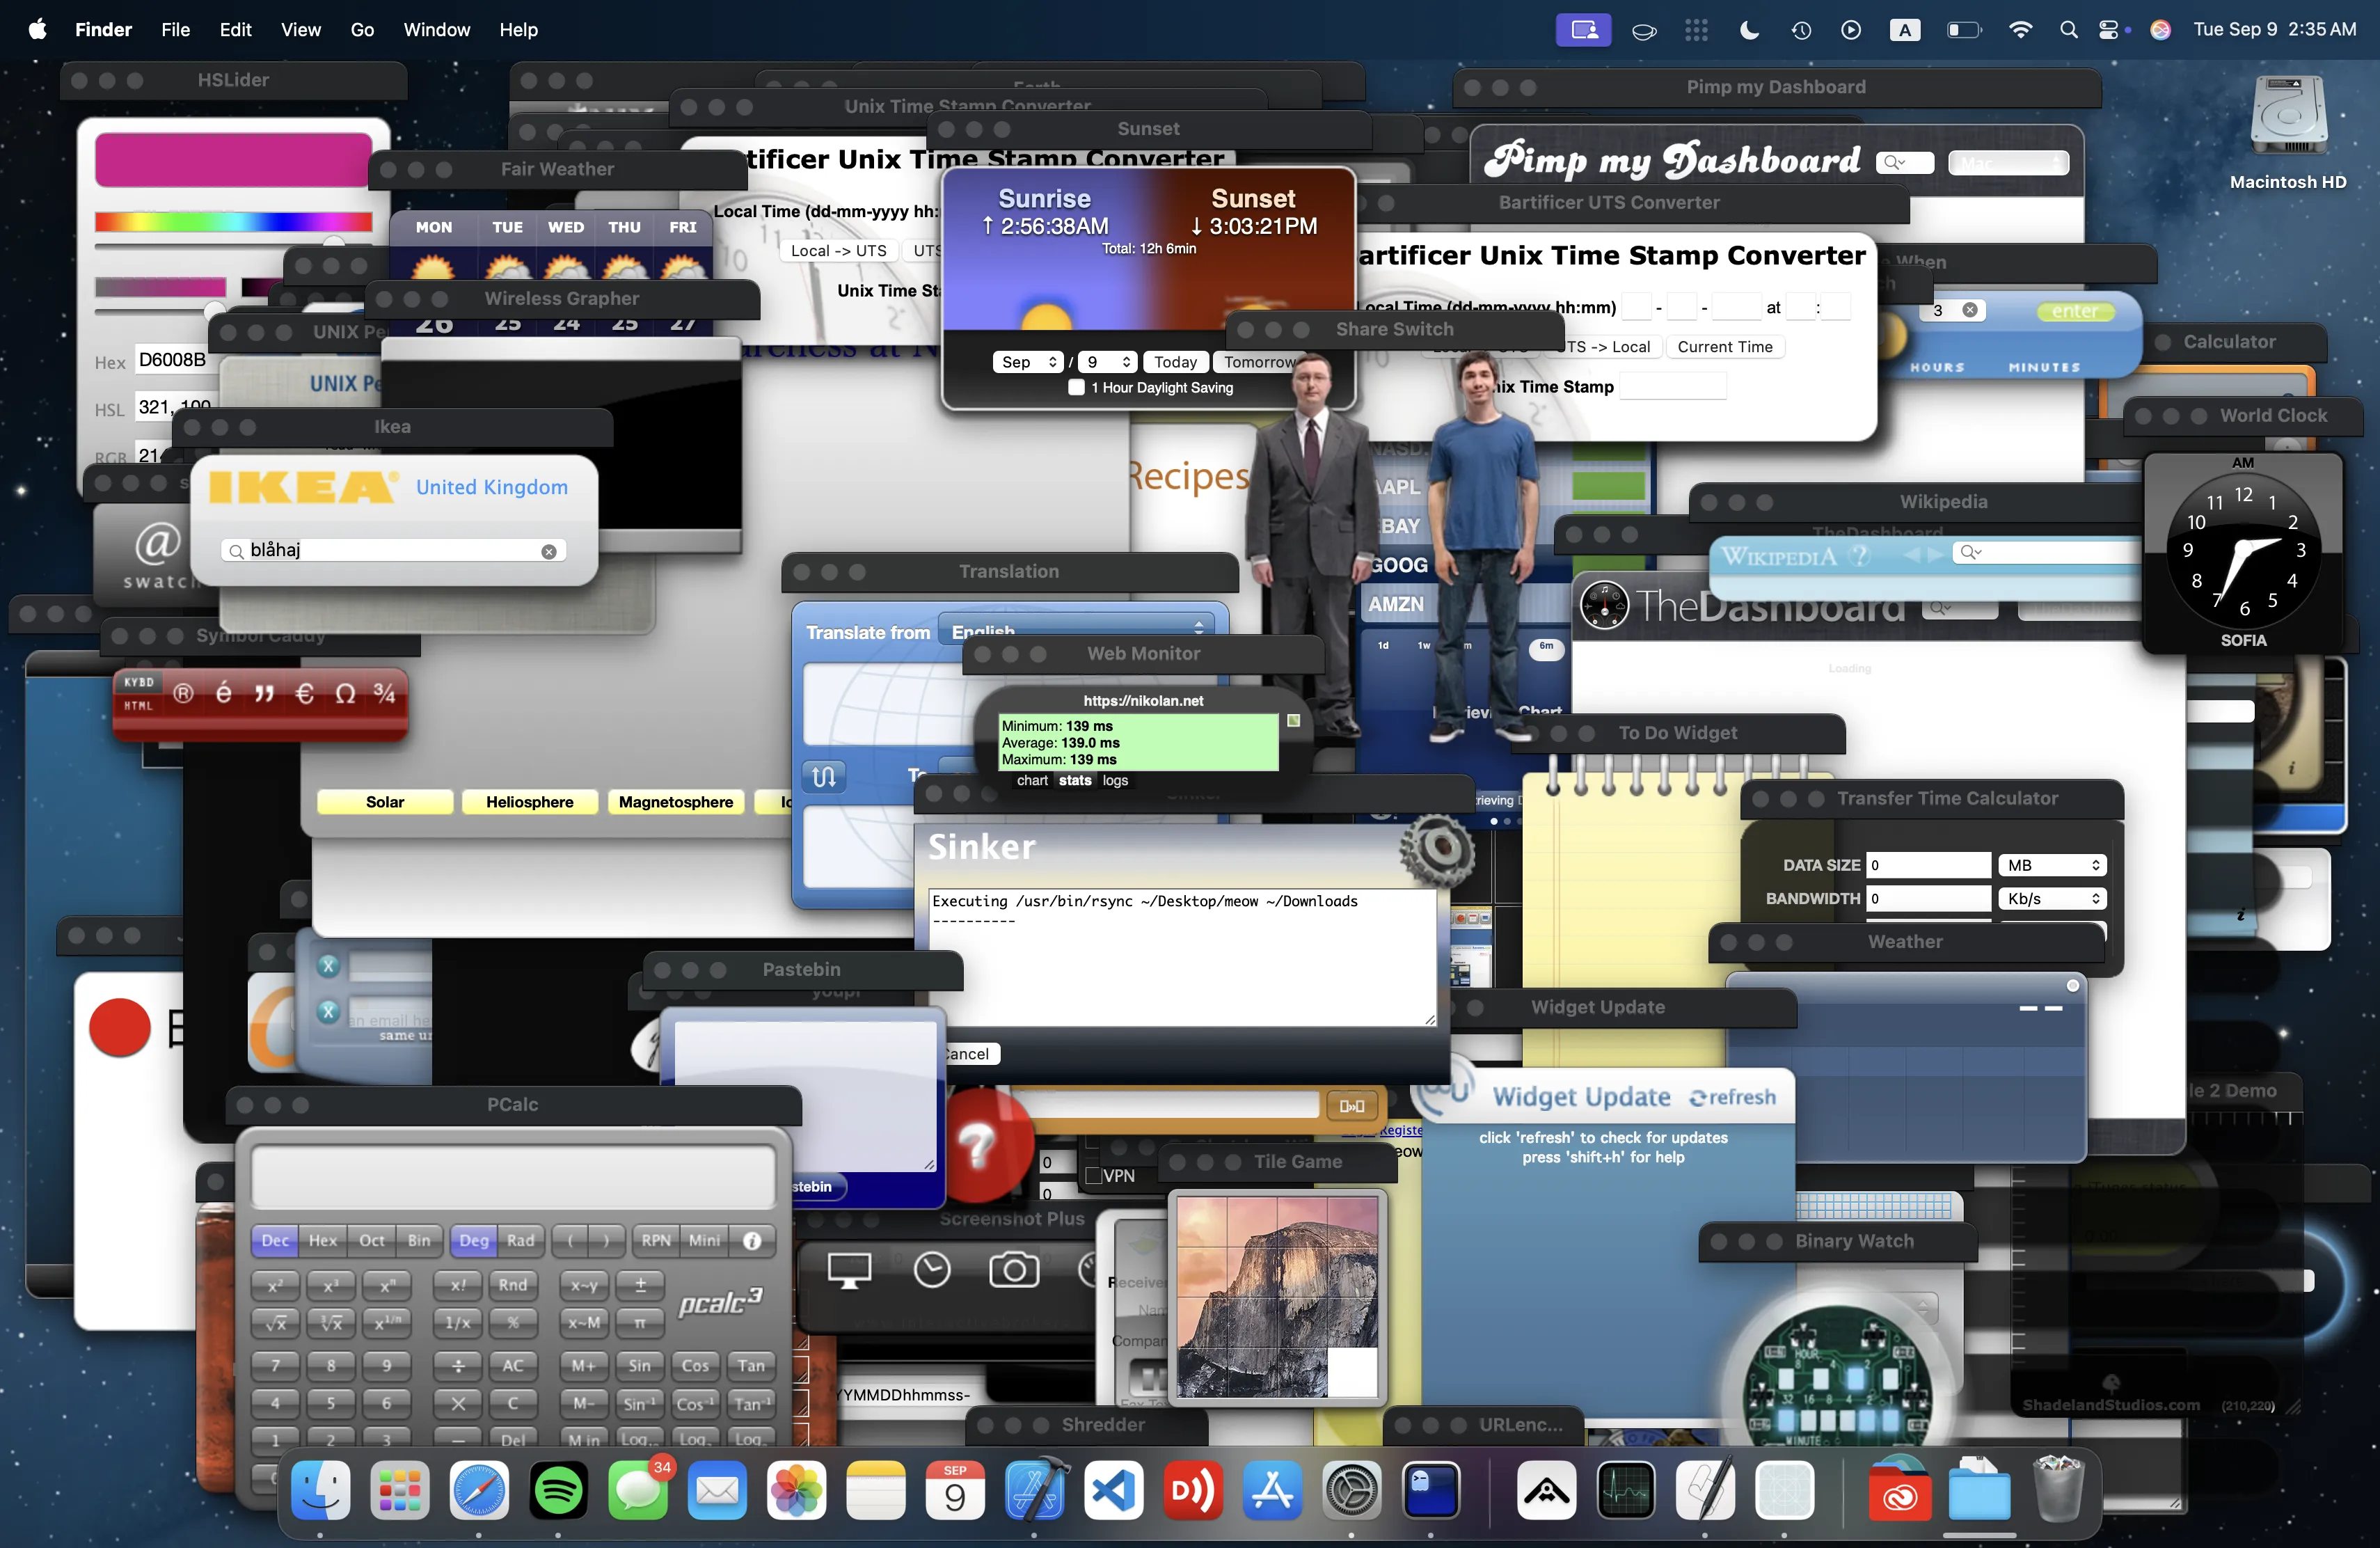
Task: Click the DATA SIZE input field
Action: tap(1928, 865)
